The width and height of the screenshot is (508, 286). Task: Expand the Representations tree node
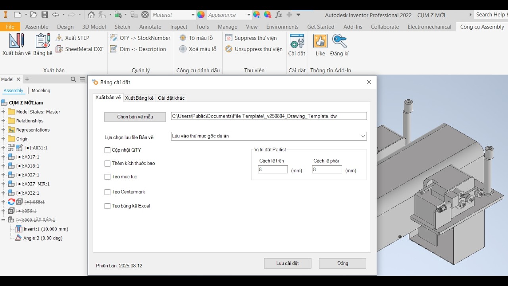[3, 130]
